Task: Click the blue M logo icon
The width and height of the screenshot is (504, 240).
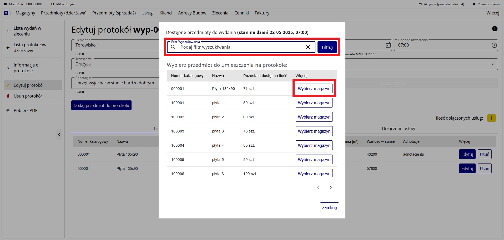Action: (x=6, y=13)
